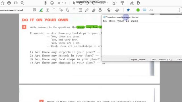Click the stamp tag icon in top toolbar
Screen dimensions: 182x102
tap(138, 3)
